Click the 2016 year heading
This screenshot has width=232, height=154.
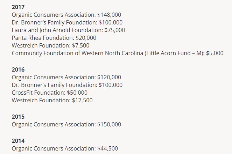click(x=18, y=69)
